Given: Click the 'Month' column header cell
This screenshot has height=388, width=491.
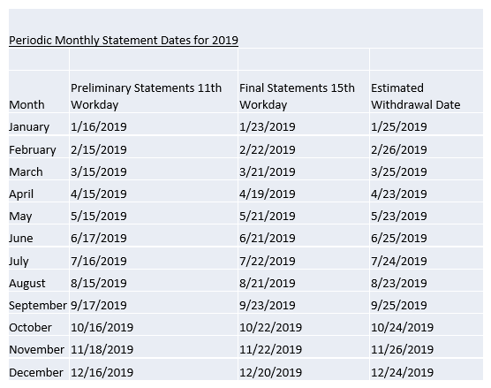Looking at the screenshot, I should 39,92.
